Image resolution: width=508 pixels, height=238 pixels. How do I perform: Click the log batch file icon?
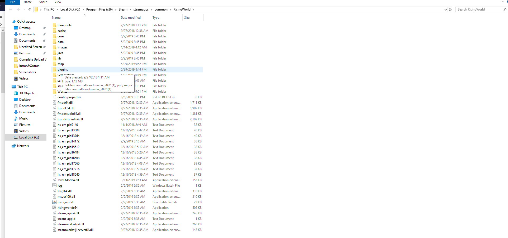[54, 186]
